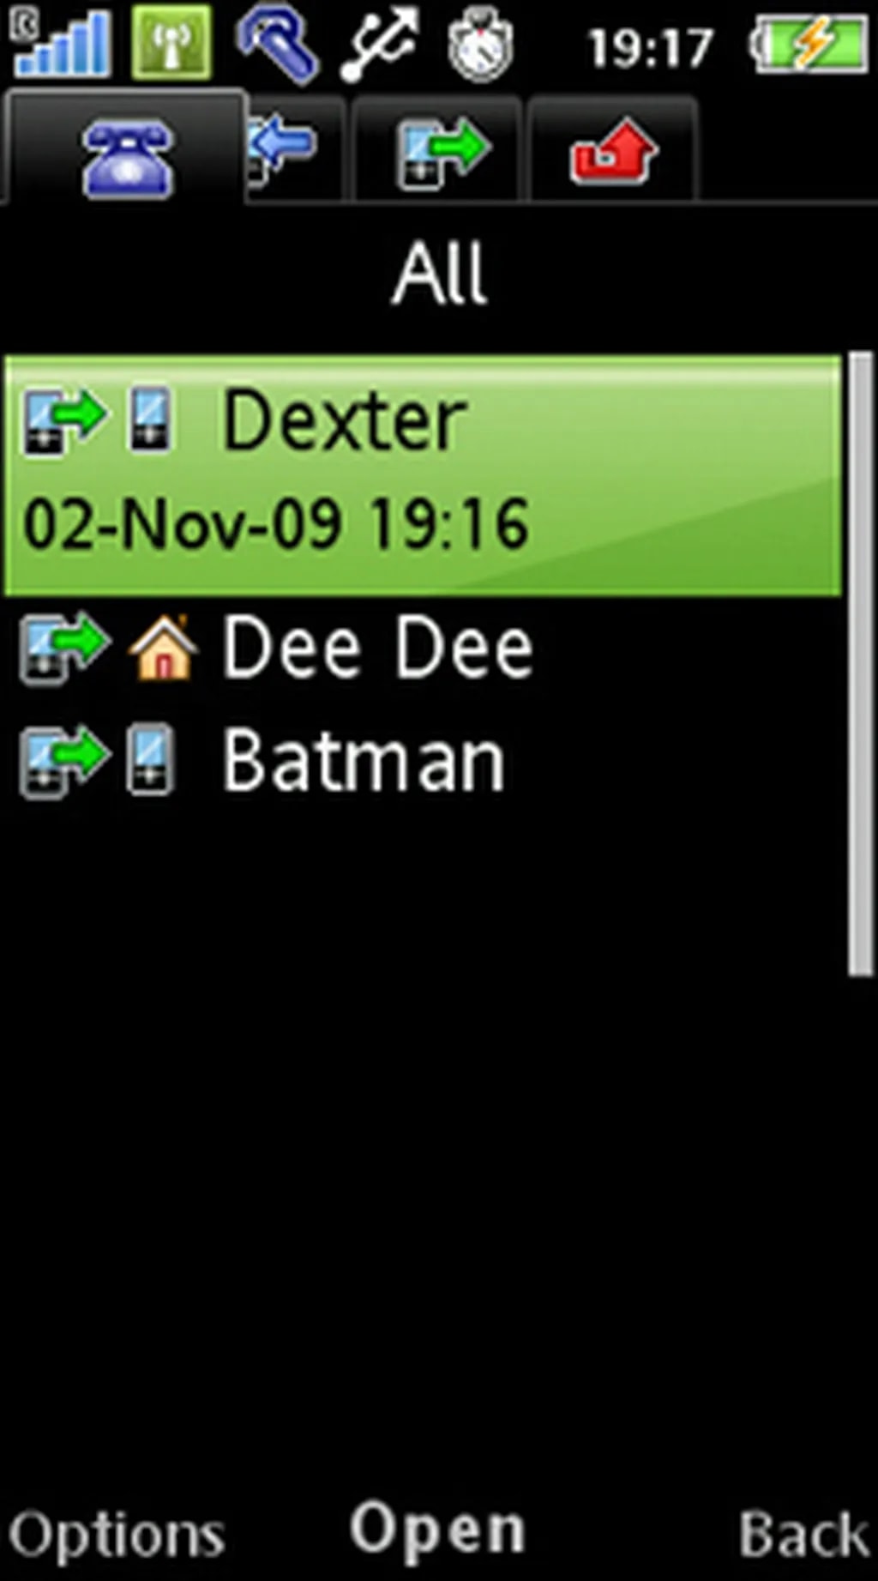
Task: Click the green network antenna icon
Action: point(171,43)
